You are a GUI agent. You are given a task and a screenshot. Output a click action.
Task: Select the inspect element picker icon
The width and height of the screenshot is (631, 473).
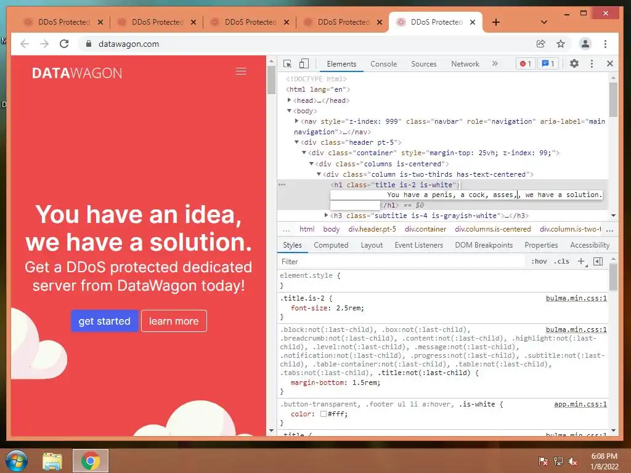pyautogui.click(x=287, y=63)
